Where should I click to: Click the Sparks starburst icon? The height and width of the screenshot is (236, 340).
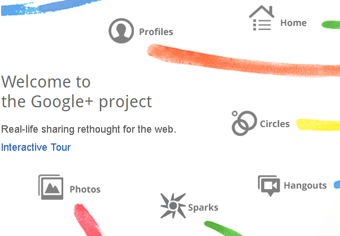coord(173,206)
